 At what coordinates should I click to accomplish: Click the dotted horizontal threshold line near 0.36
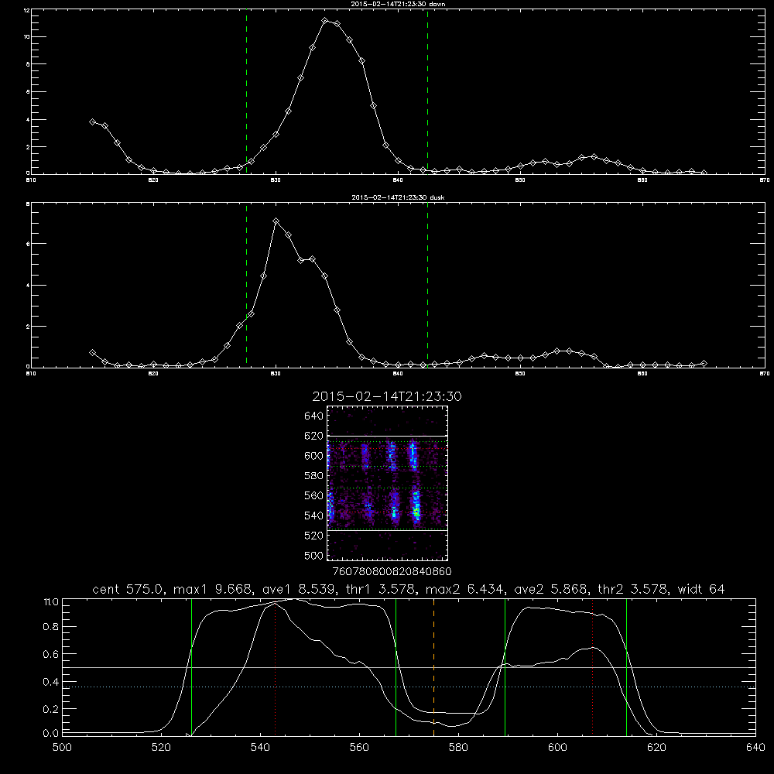point(409,687)
